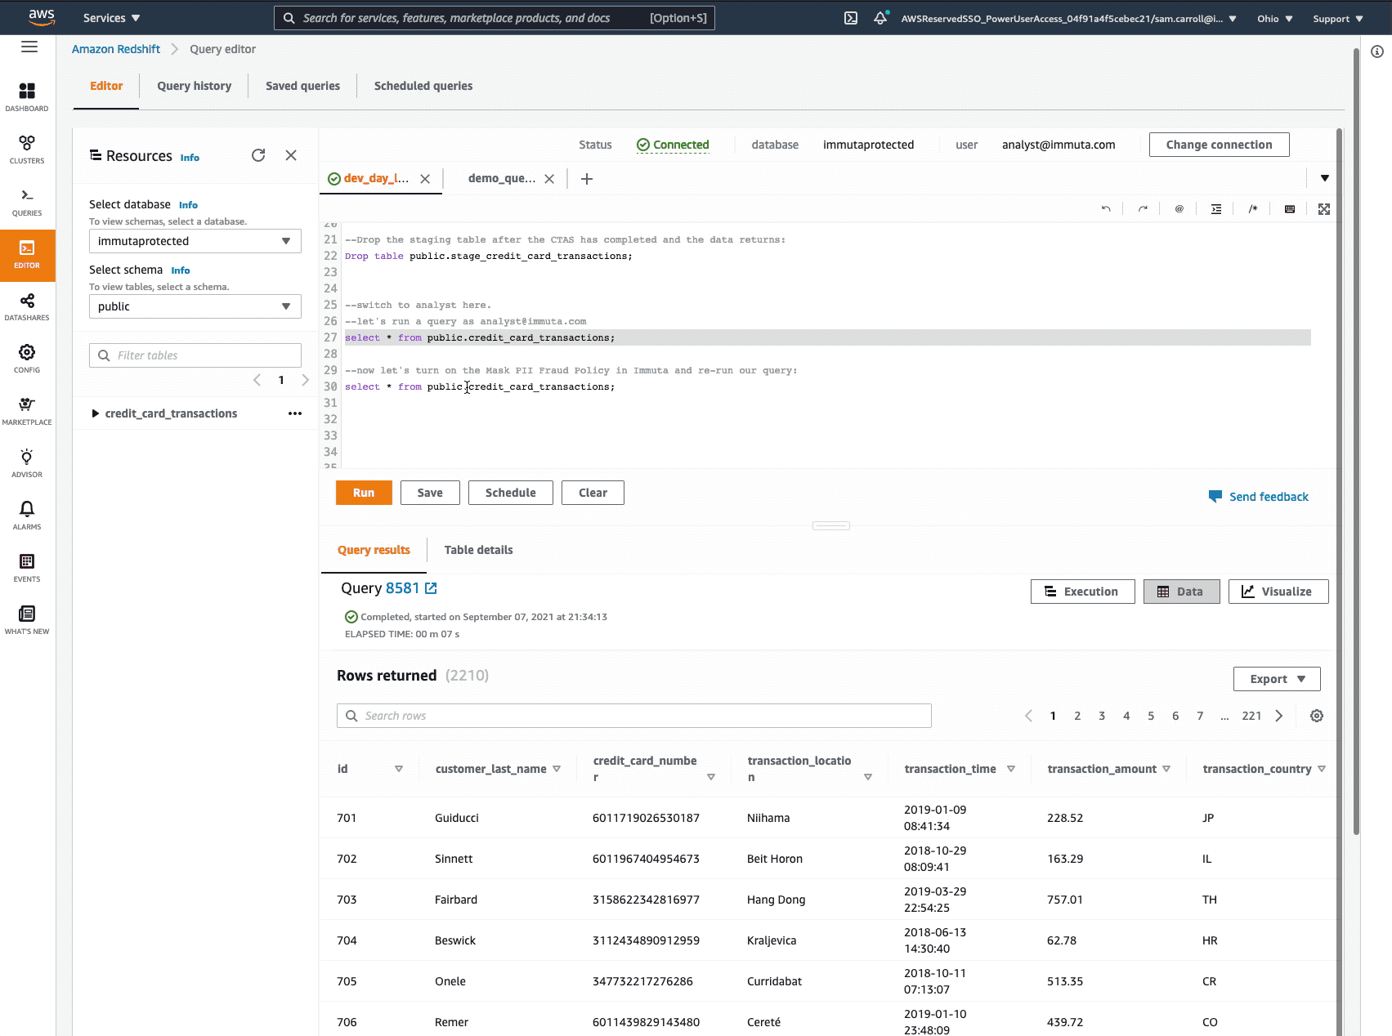Open Query 8581 external link
The width and height of the screenshot is (1392, 1036).
tap(431, 588)
